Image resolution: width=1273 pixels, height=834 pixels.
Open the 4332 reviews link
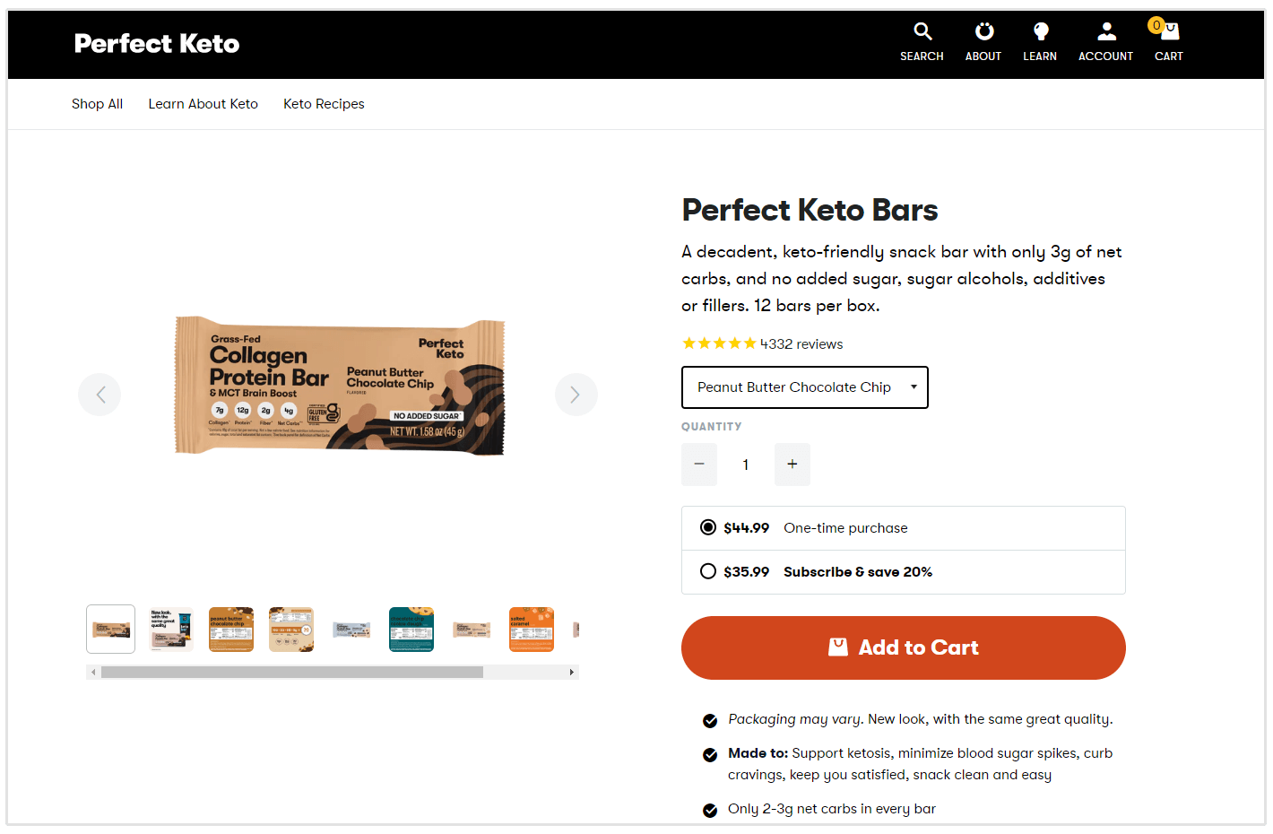(801, 343)
